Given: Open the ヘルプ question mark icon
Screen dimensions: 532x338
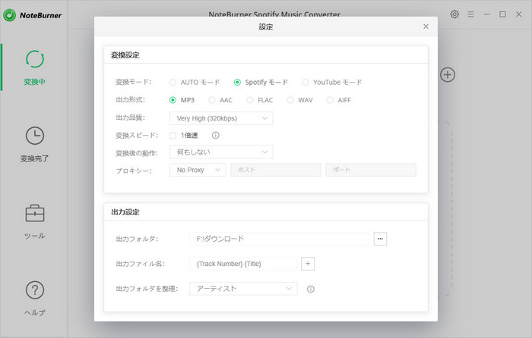Looking at the screenshot, I should [35, 290].
